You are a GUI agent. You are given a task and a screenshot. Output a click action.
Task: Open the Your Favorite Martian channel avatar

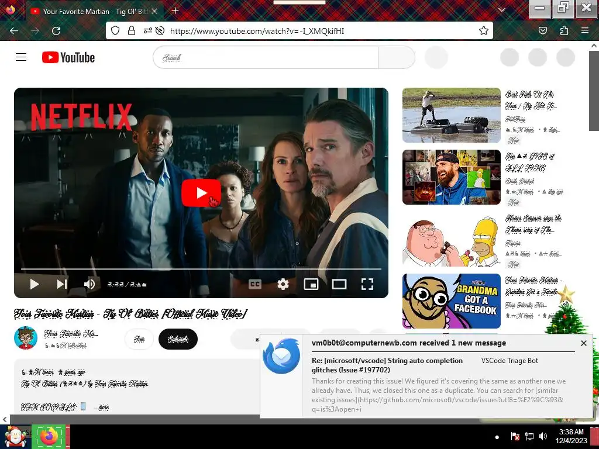coord(26,338)
